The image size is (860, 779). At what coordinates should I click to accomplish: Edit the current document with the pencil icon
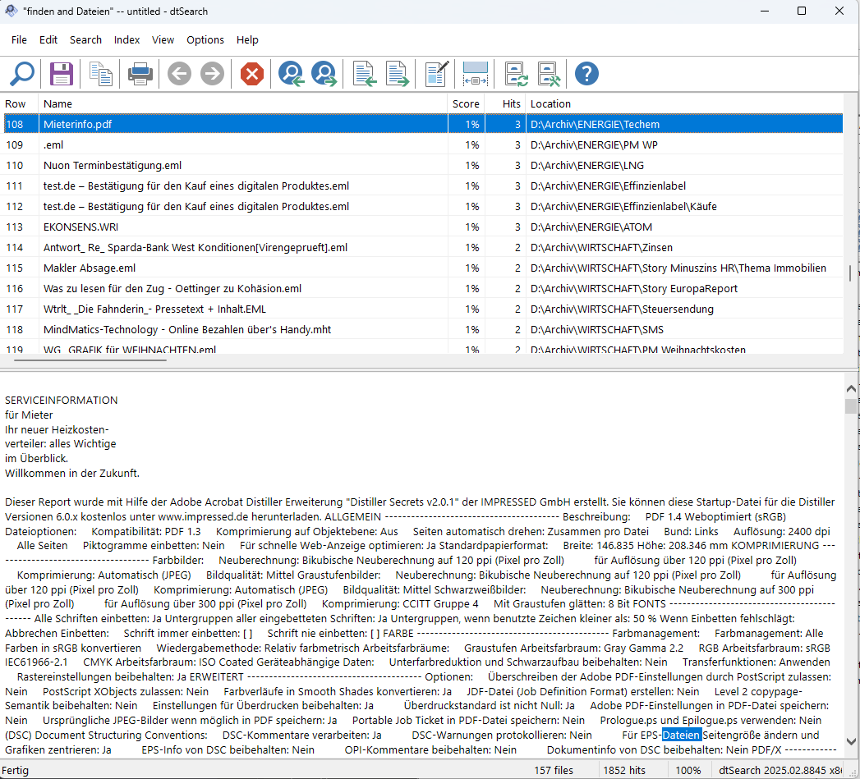(x=435, y=74)
